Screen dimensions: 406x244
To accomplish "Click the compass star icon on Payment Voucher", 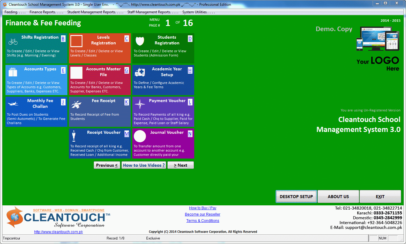I will (140, 104).
